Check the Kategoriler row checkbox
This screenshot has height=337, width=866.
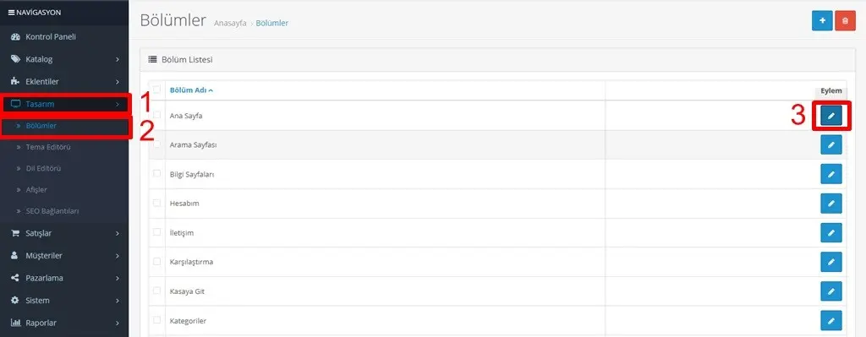tap(156, 319)
